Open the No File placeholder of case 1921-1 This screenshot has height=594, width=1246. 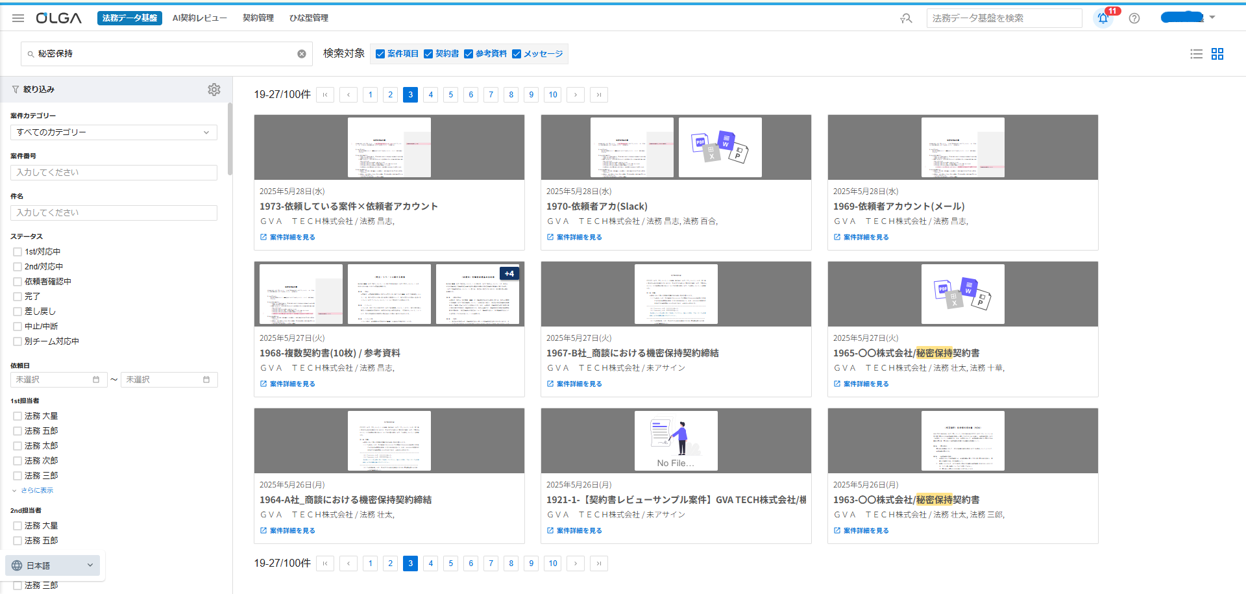click(676, 441)
